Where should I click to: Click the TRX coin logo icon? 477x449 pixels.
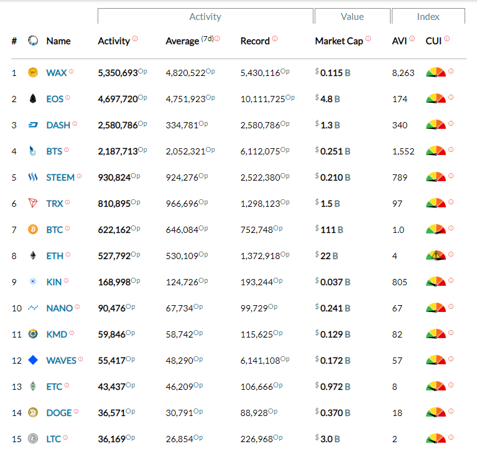[x=33, y=203]
